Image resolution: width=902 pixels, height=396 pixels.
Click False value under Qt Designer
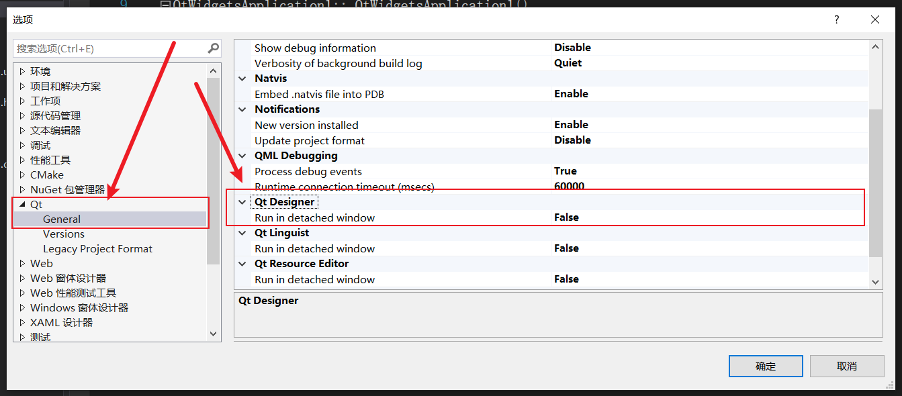[x=567, y=217]
